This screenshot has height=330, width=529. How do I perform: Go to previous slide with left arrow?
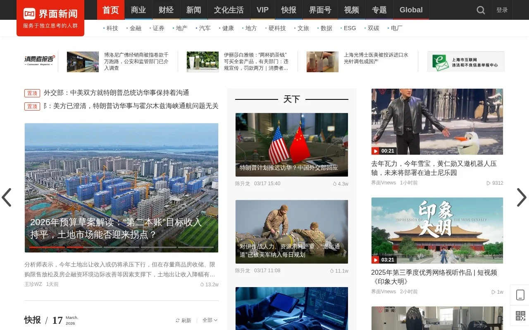click(7, 198)
